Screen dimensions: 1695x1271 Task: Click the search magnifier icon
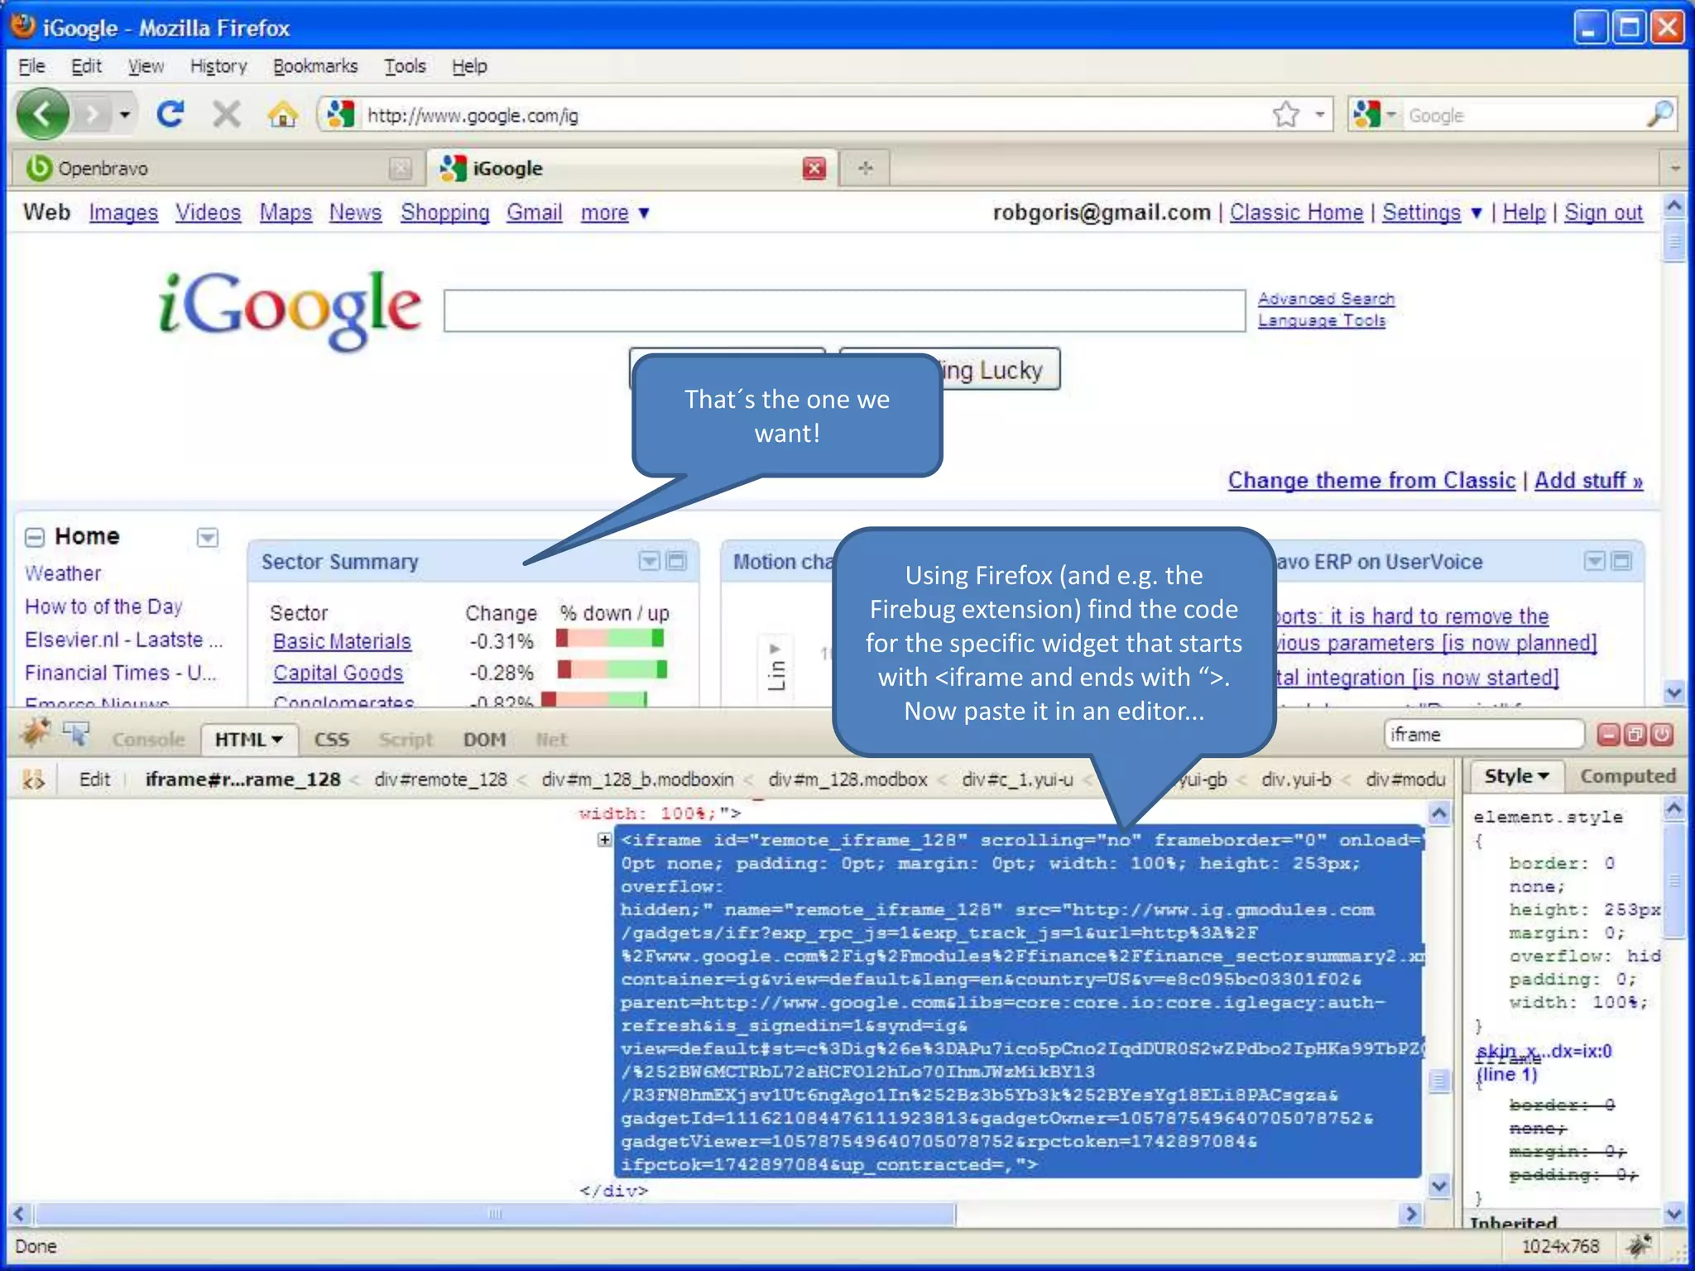tap(1659, 114)
